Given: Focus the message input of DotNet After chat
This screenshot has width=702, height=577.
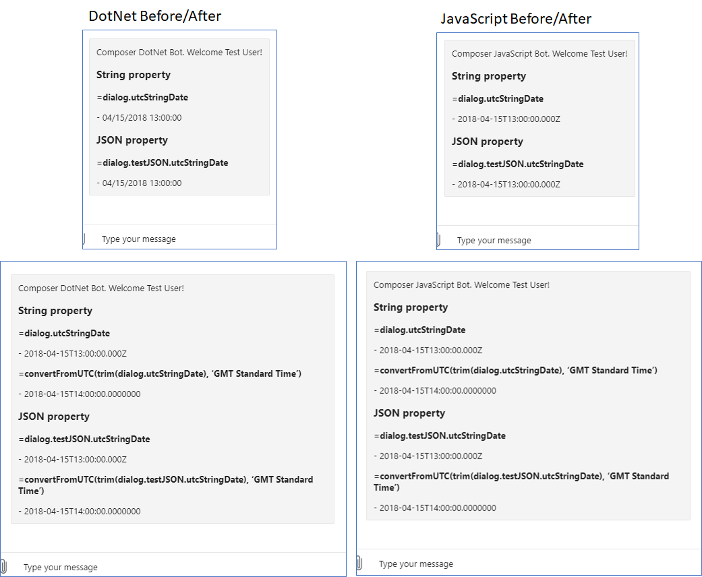Looking at the screenshot, I should click(61, 567).
